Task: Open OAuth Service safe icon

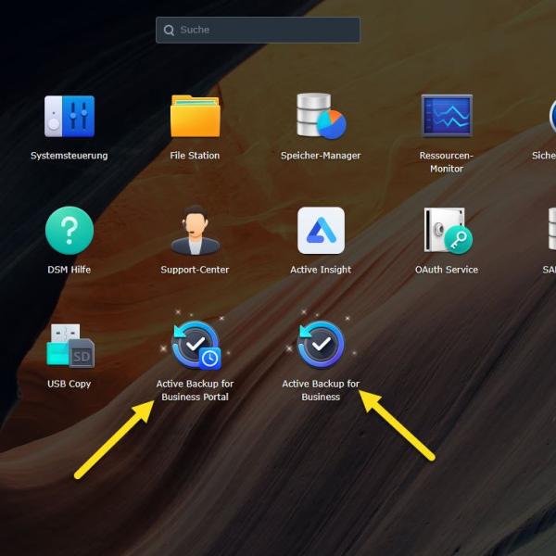Action: 447,231
